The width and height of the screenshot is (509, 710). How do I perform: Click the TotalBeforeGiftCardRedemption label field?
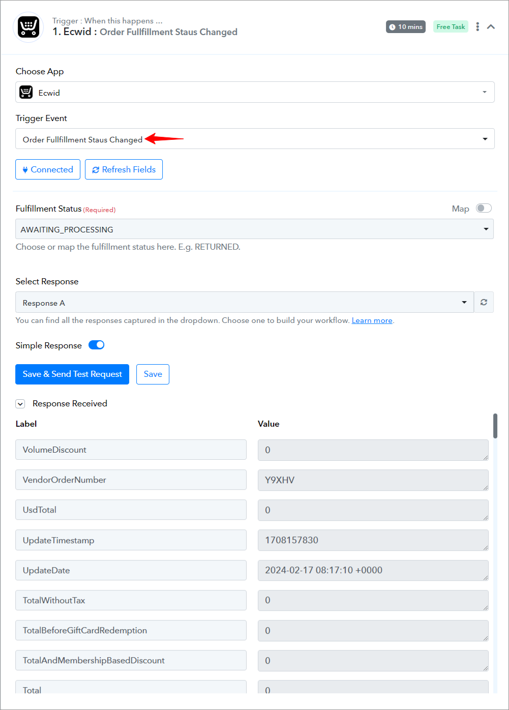(131, 630)
